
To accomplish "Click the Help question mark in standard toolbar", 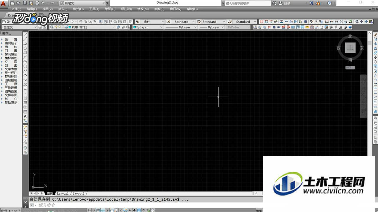I will [131, 21].
